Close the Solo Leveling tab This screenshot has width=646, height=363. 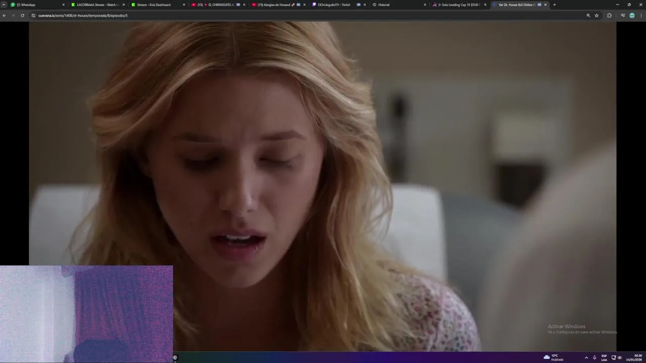[485, 5]
